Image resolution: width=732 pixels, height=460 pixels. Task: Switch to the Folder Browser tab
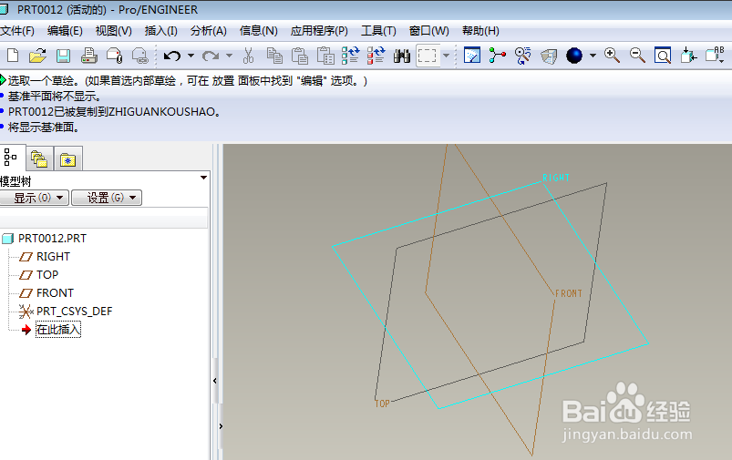39,159
